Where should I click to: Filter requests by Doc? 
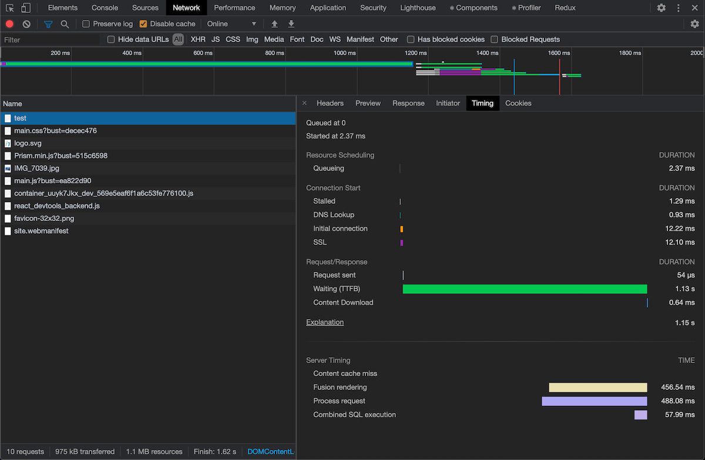pyautogui.click(x=317, y=39)
